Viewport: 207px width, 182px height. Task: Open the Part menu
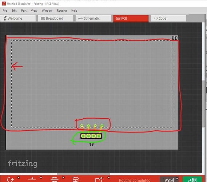[x=24, y=11]
